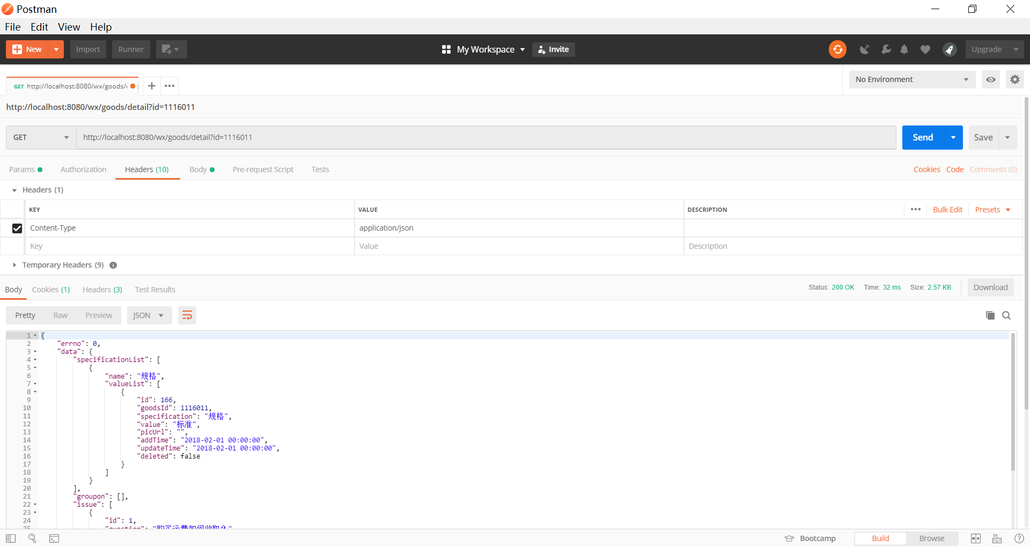The image size is (1030, 547).
Task: Switch to the Authorization tab
Action: pyautogui.click(x=83, y=169)
